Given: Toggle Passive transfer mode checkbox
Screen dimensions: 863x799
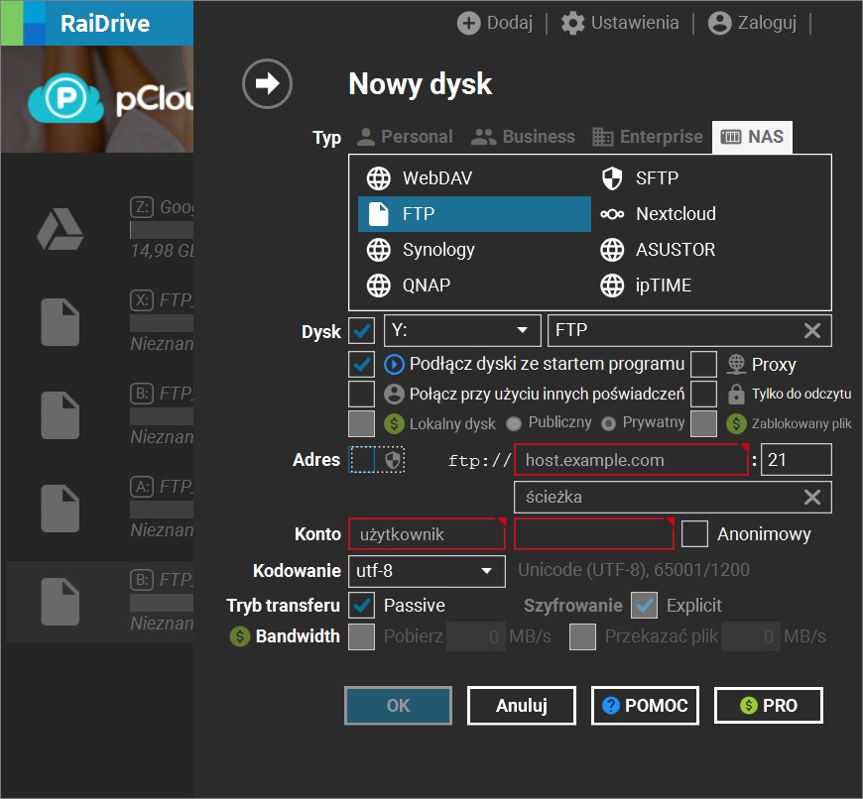Looking at the screenshot, I should [362, 606].
